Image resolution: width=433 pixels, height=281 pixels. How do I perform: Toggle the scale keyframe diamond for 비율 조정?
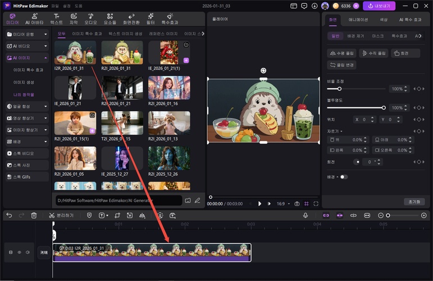click(418, 89)
